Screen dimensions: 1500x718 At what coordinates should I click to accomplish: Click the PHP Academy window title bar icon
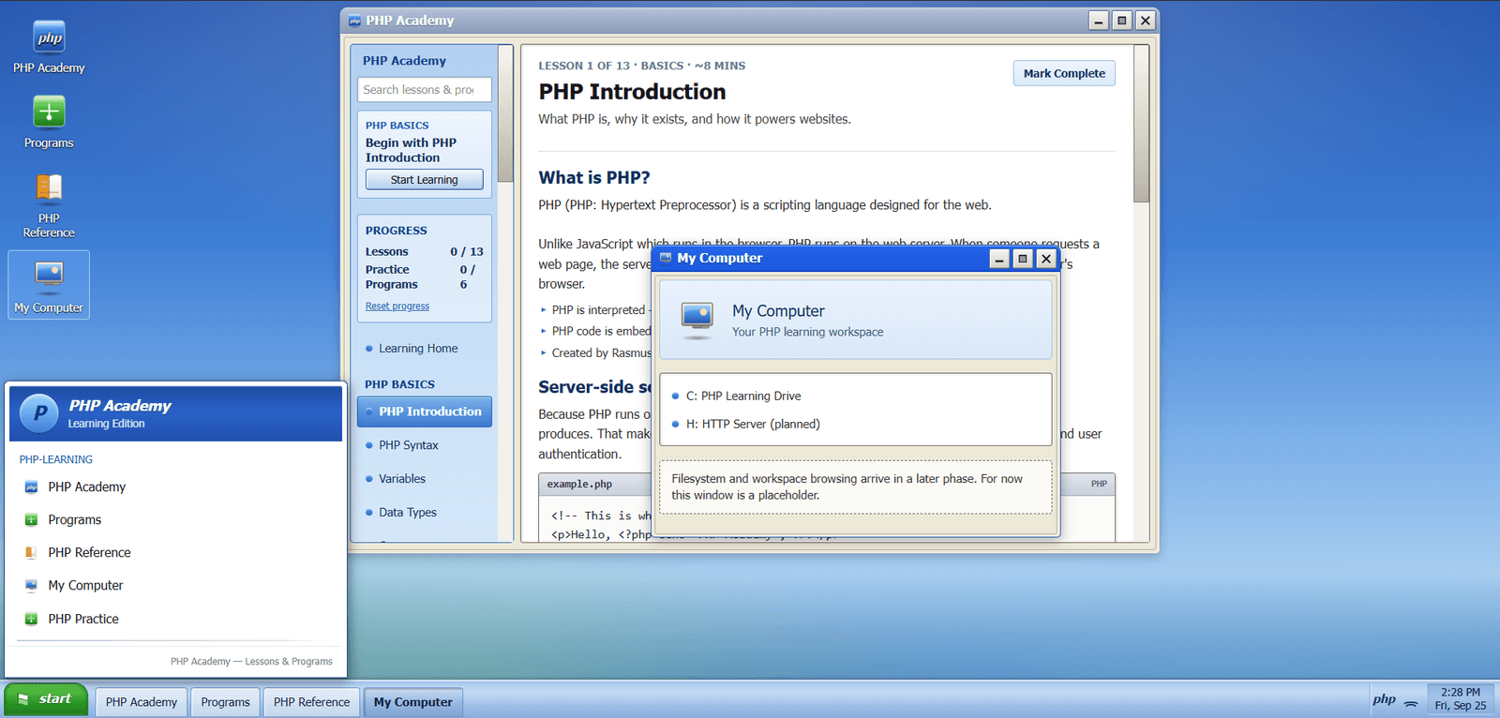click(354, 21)
